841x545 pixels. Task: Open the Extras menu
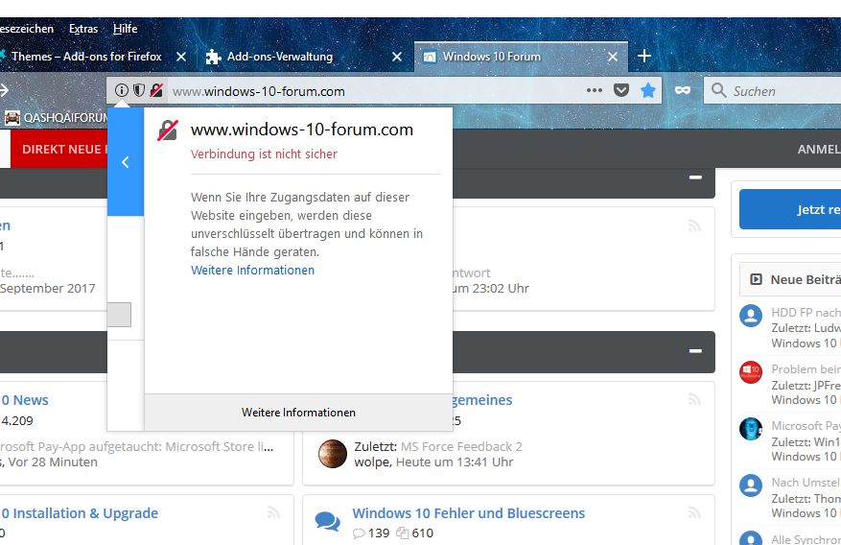pos(83,29)
